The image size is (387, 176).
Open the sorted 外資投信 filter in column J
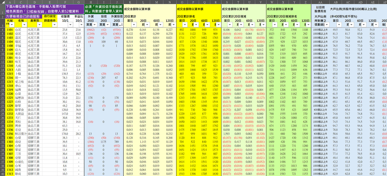coord(121,25)
